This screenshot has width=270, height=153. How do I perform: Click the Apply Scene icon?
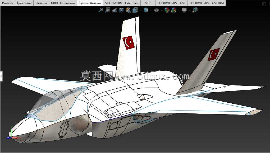point(173,10)
